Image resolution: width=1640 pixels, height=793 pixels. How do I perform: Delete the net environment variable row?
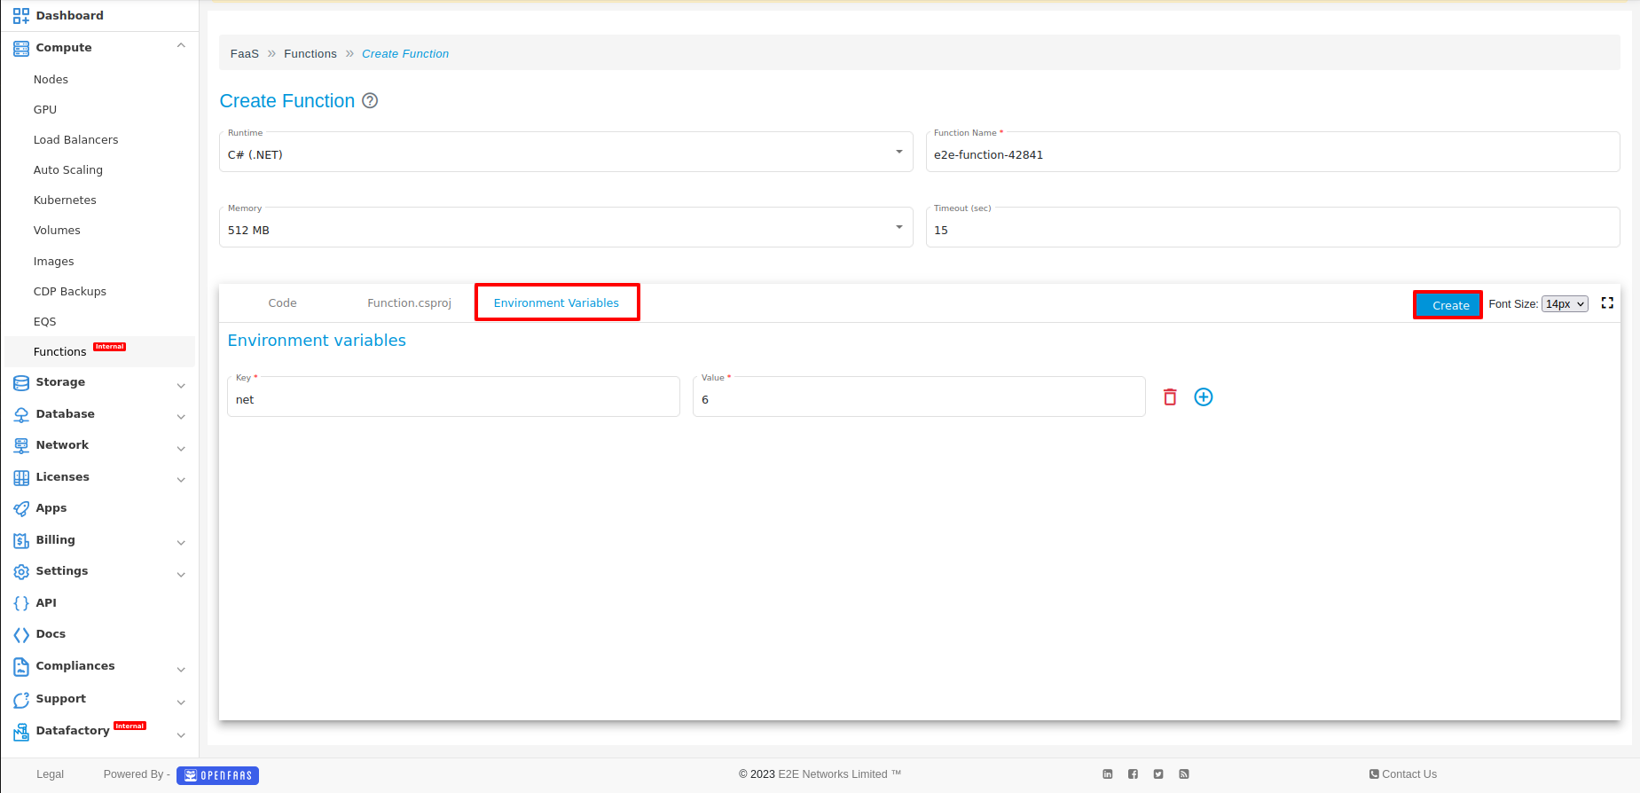[x=1170, y=397]
